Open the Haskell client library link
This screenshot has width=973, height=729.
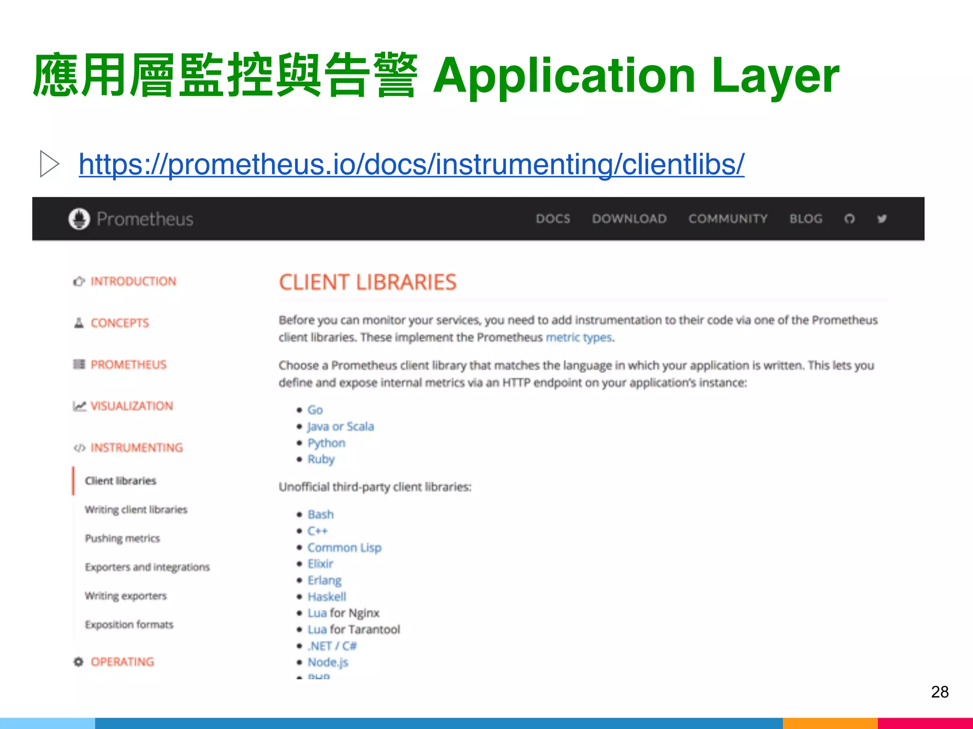(x=327, y=597)
